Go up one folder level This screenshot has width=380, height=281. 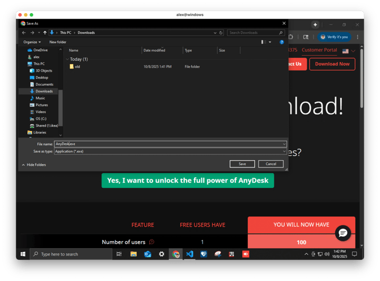point(45,32)
